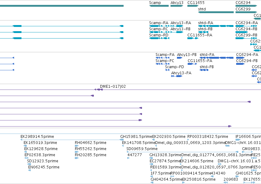The width and height of the screenshot is (261, 184).
Task: Click the CG11655-RA transcript
Action: click(193, 38)
